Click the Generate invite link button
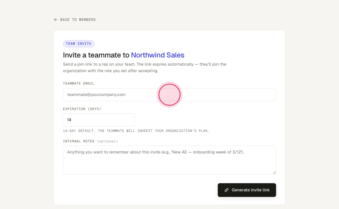Viewport: 339px width, 209px height. [x=247, y=190]
